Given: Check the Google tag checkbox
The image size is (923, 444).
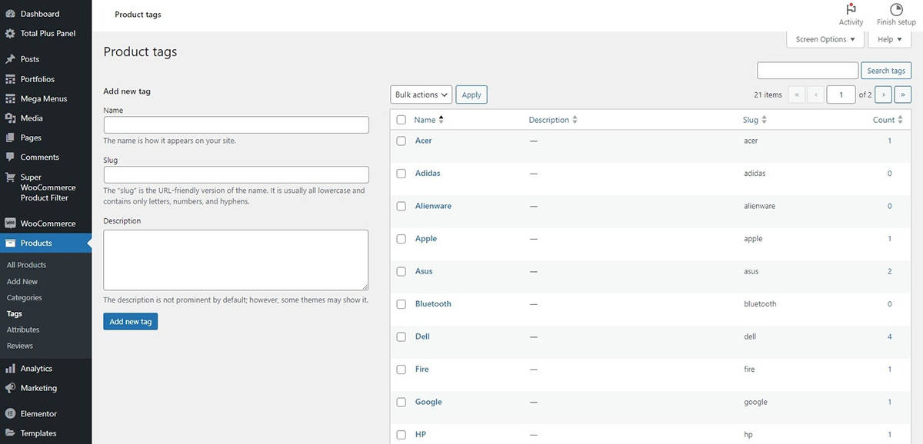Looking at the screenshot, I should (x=401, y=403).
